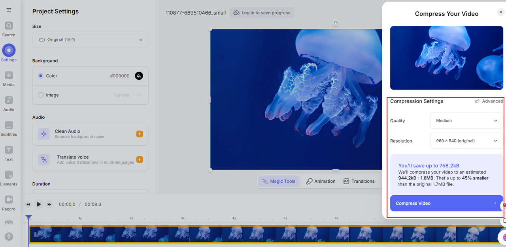Click the Advanced settings link
506x247 pixels.
tap(489, 101)
